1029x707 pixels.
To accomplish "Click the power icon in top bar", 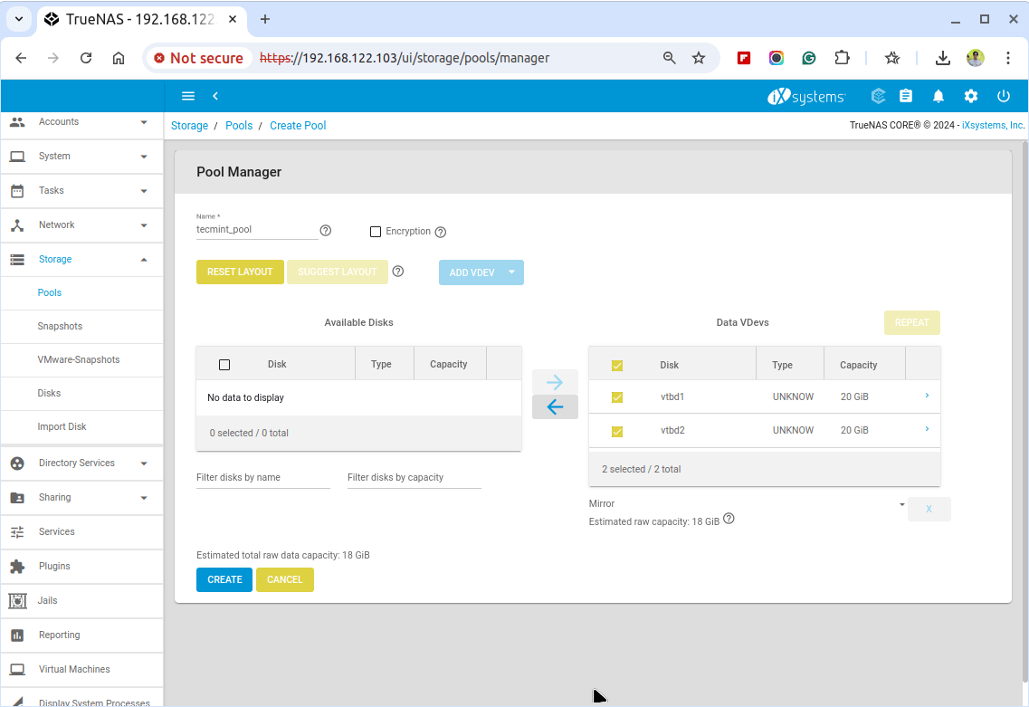I will pos(1004,97).
